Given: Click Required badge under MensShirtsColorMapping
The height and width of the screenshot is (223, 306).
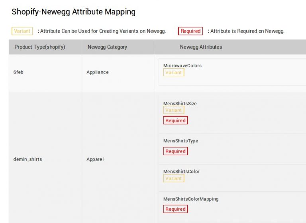Looking at the screenshot, I should click(x=175, y=209).
